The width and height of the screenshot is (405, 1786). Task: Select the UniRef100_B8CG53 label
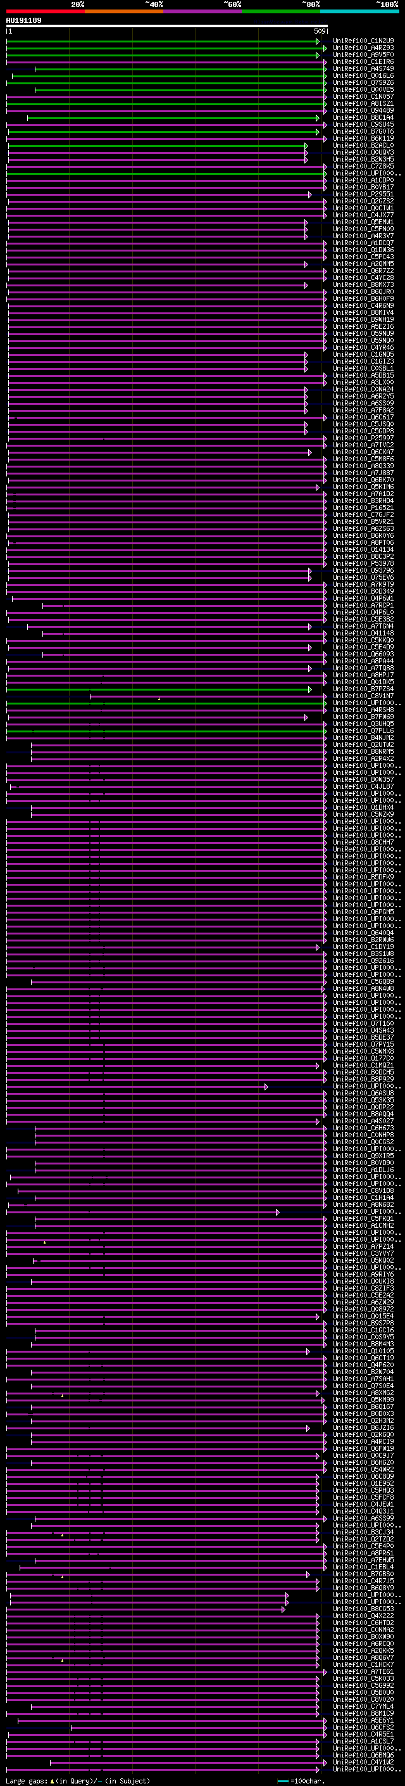point(363,1609)
